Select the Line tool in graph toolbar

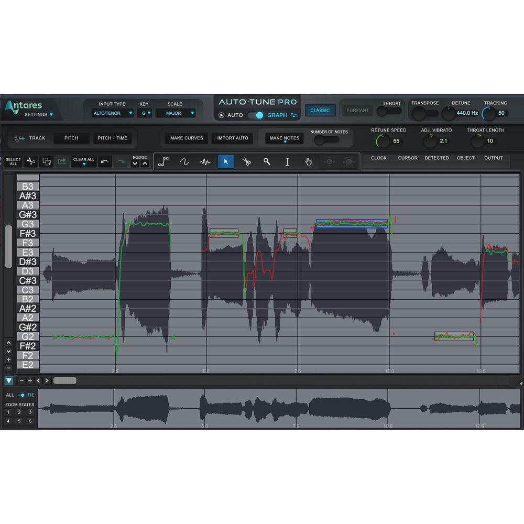pos(164,161)
